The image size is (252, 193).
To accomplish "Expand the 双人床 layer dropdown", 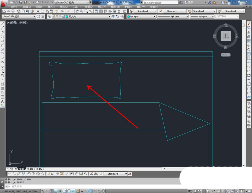I will pos(109,17).
